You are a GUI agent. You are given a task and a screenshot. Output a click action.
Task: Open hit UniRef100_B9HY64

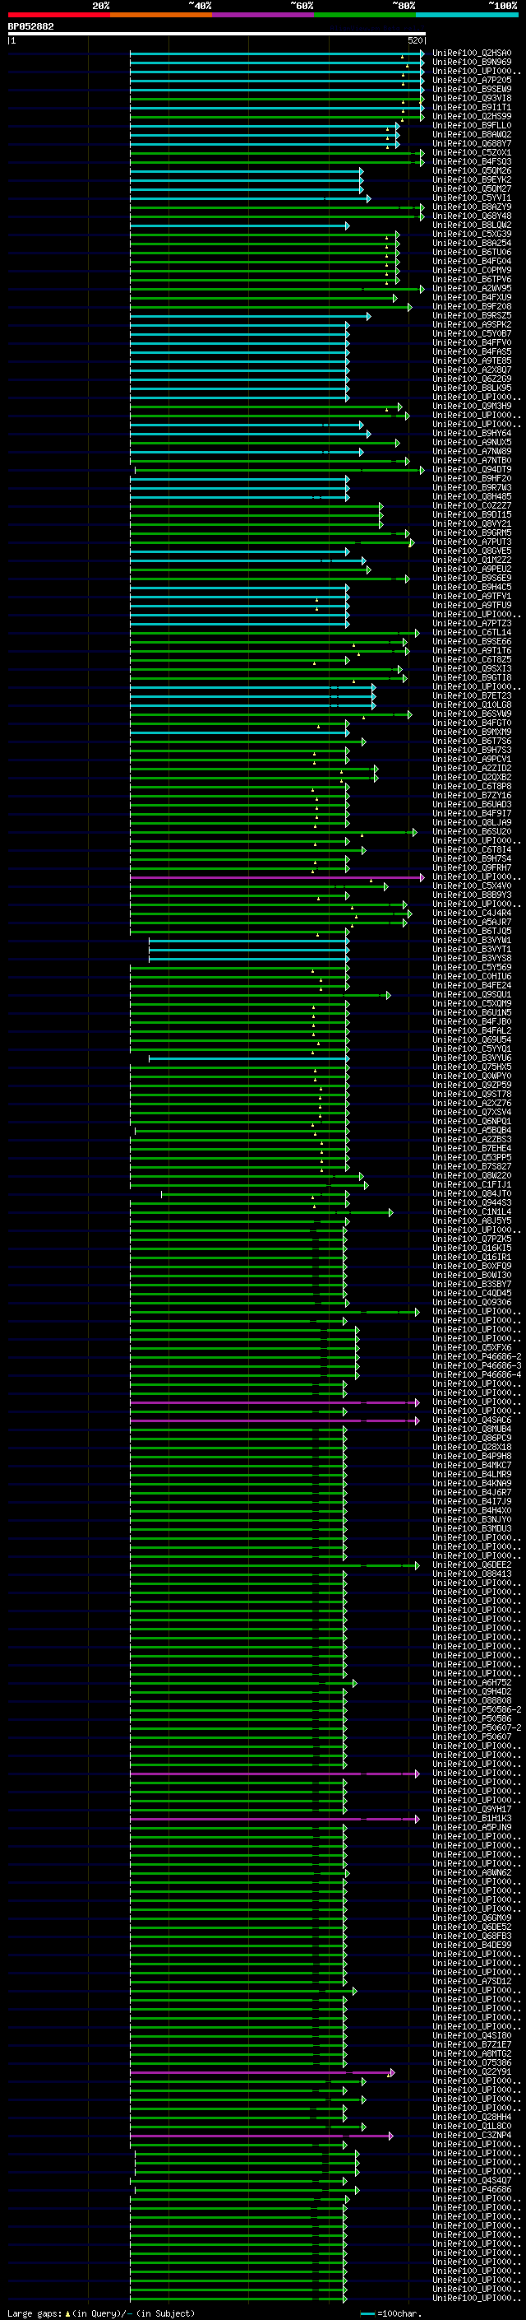tap(472, 433)
